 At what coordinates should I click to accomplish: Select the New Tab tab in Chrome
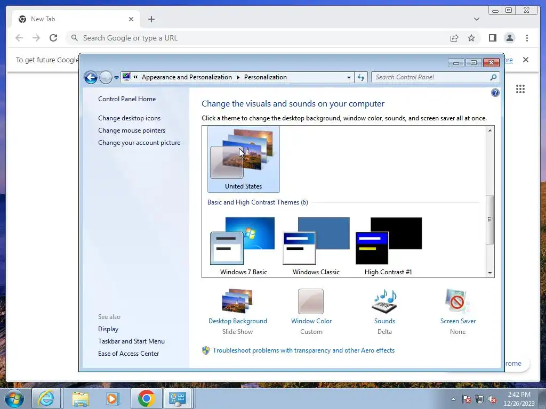point(76,19)
